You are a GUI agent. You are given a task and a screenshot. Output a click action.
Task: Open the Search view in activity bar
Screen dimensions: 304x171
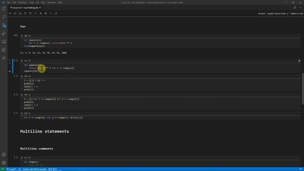pos(4,17)
